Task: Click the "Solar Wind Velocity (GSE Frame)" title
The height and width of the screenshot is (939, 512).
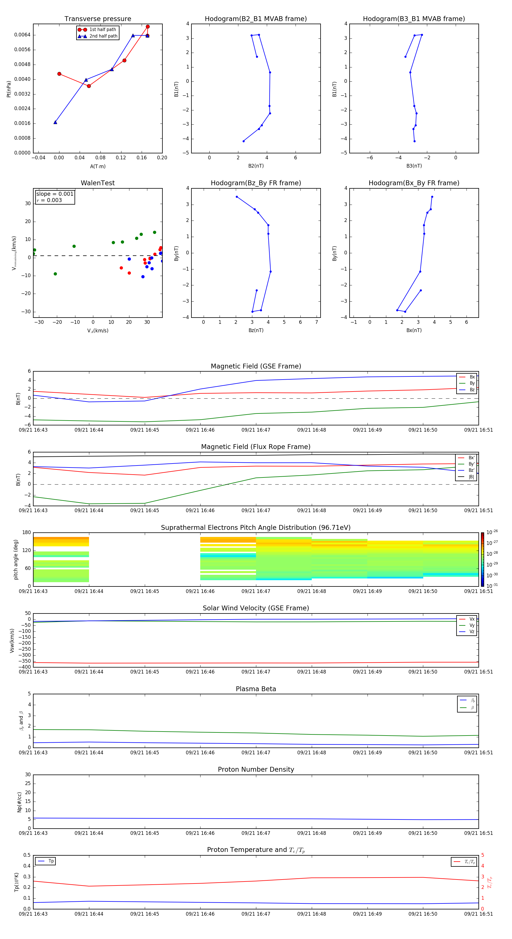Action: (256, 608)
